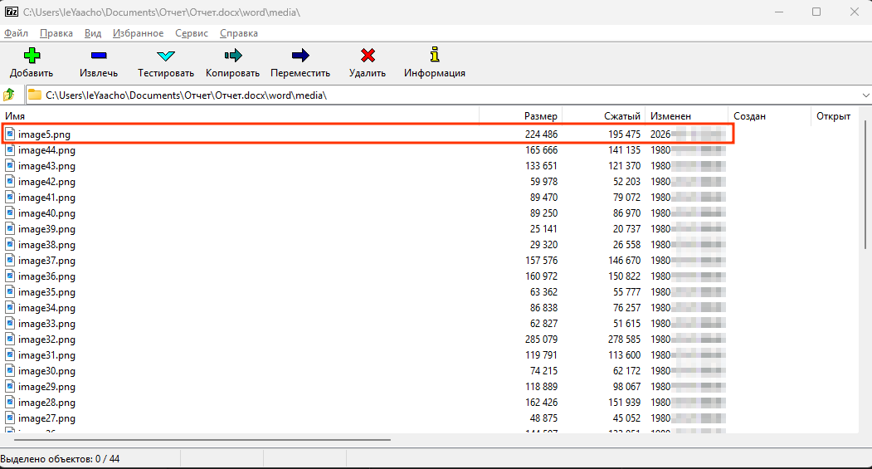The width and height of the screenshot is (872, 469).
Task: Click the file icon of image40.png
Action: pyautogui.click(x=10, y=213)
